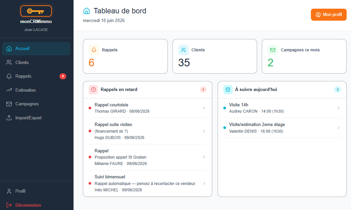Click the Profil person icon in sidebar
351x210 pixels.
point(9,191)
